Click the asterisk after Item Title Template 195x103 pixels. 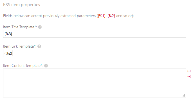(35, 26)
